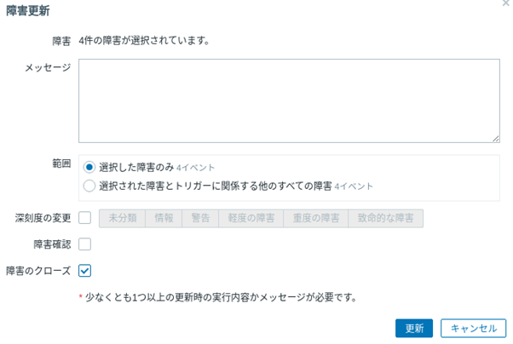Click the メッセージ field label
513x344 pixels.
coord(48,66)
